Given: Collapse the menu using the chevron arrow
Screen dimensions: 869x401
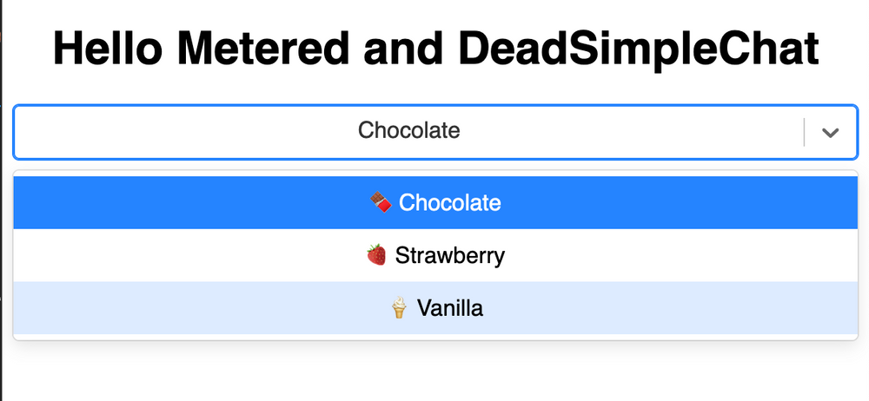Looking at the screenshot, I should (x=830, y=133).
